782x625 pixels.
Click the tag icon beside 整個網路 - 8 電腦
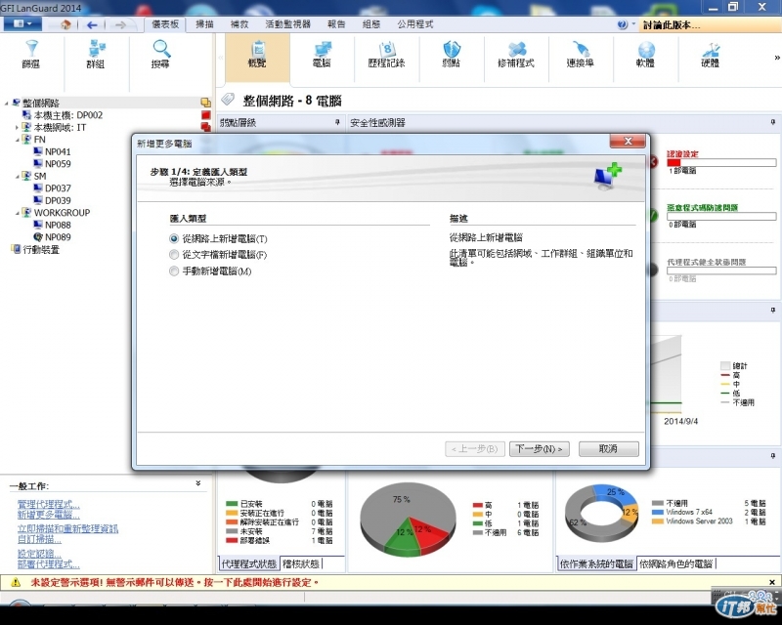tap(228, 100)
